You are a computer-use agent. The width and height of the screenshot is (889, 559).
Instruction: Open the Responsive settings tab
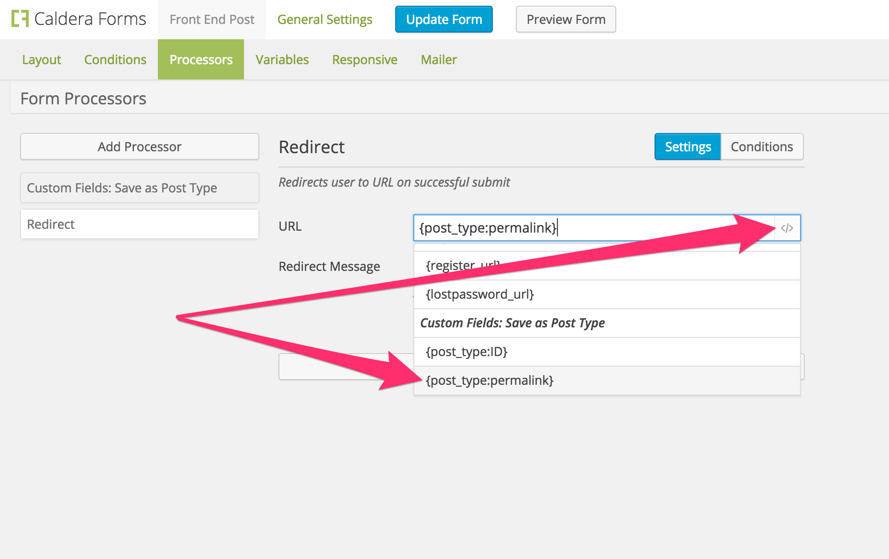point(364,59)
